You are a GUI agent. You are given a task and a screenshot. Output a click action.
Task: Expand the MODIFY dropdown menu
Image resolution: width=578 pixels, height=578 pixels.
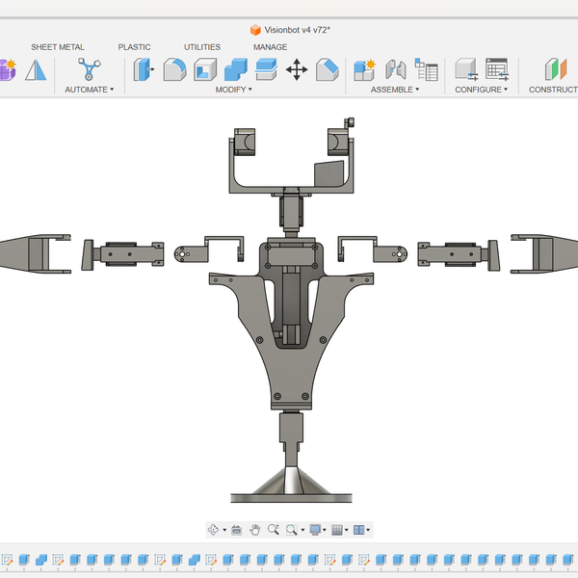point(233,90)
